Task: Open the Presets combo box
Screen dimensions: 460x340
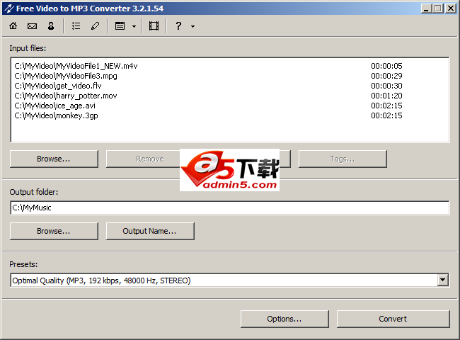Action: point(230,280)
